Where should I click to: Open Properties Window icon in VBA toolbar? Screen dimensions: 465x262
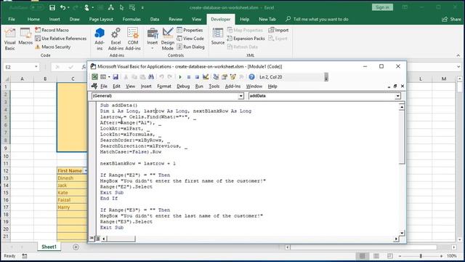click(225, 77)
